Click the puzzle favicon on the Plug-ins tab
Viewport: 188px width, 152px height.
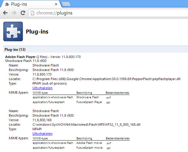click(x=7, y=5)
